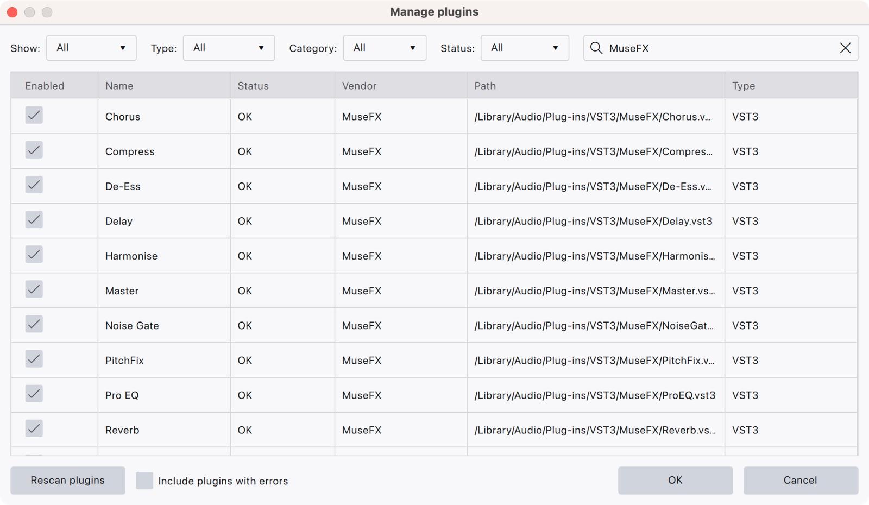
Task: Click the Reverb plugin name
Action: [x=122, y=430]
